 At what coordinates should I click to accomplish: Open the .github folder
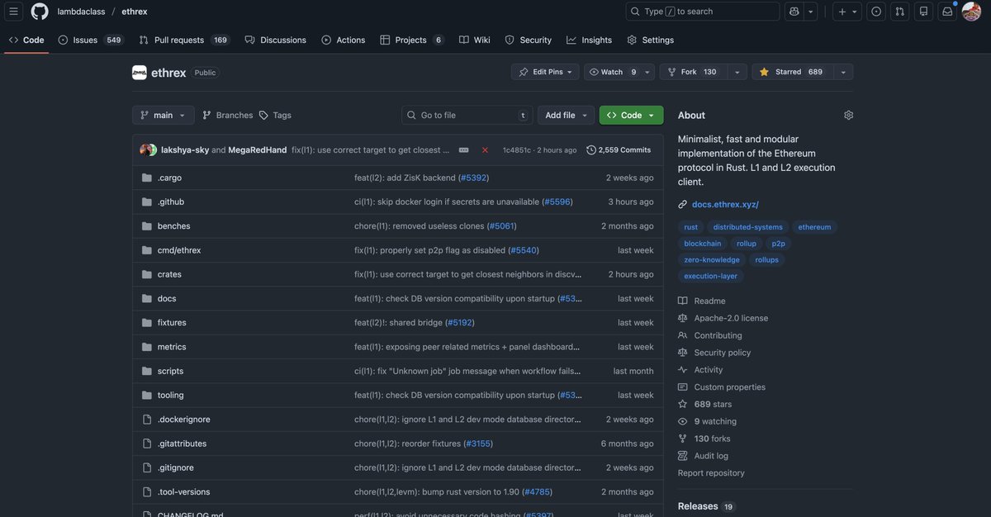click(171, 202)
